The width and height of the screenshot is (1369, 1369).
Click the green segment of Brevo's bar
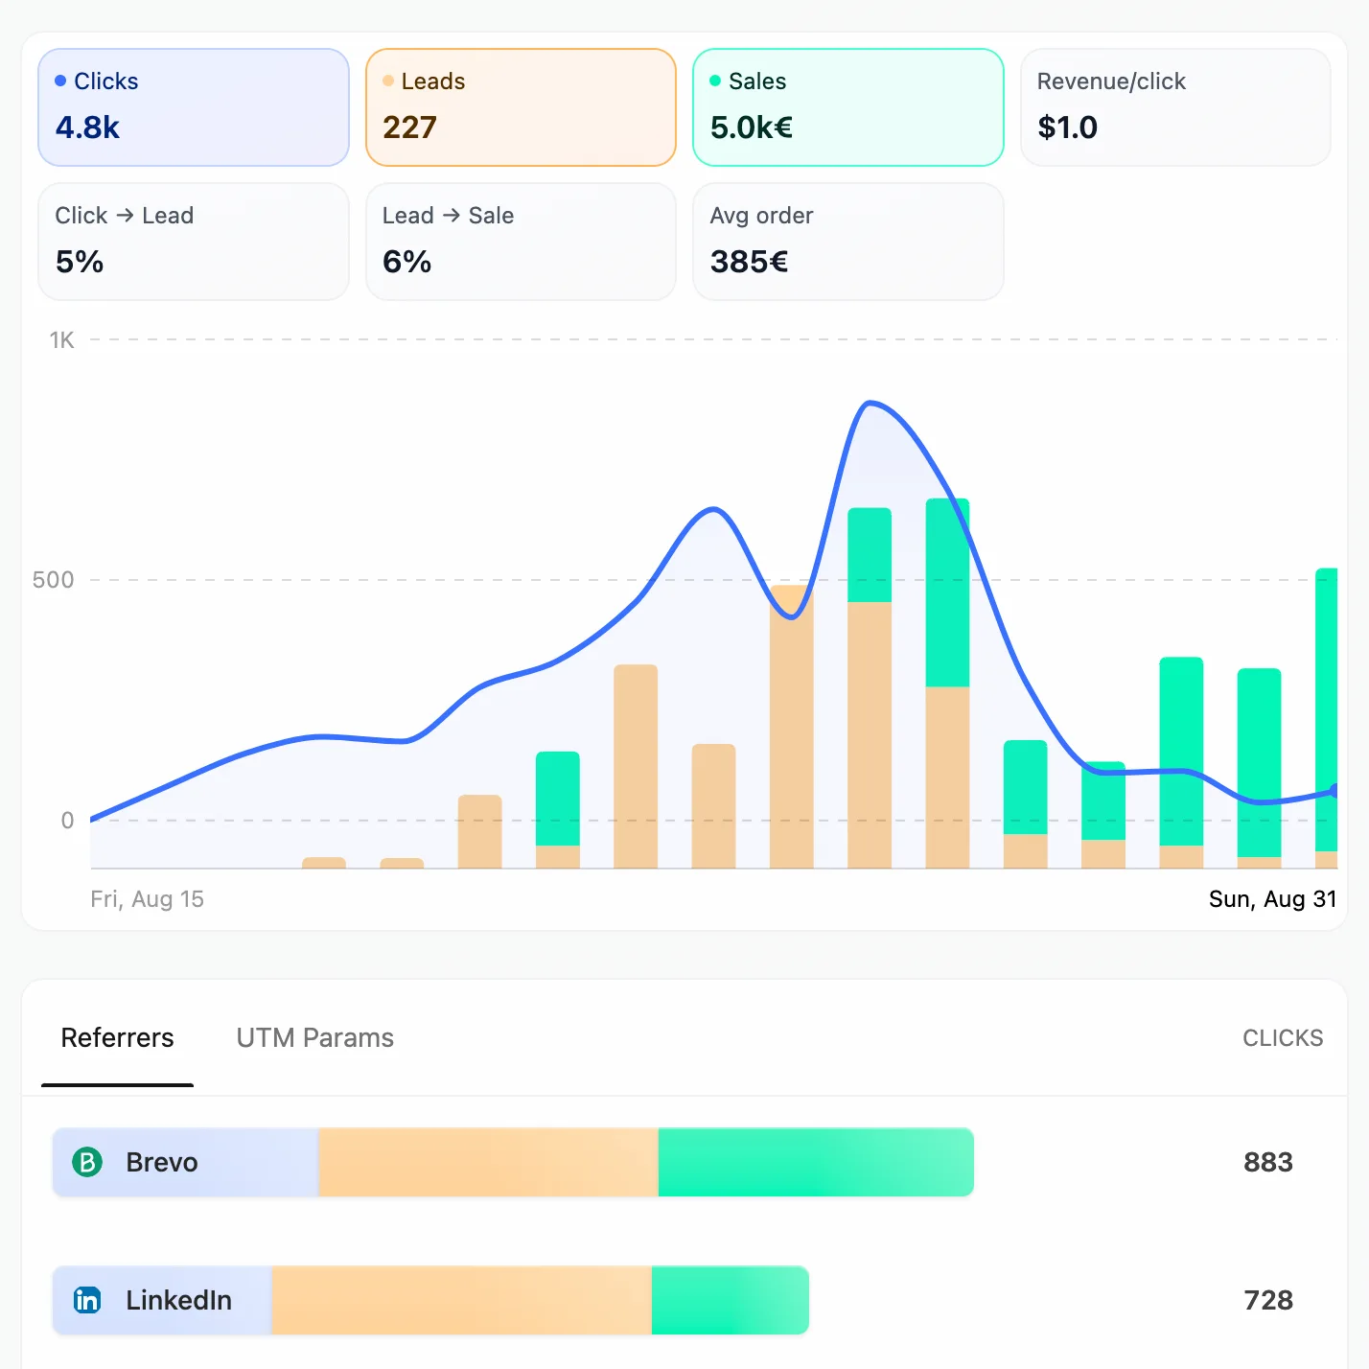click(815, 1162)
